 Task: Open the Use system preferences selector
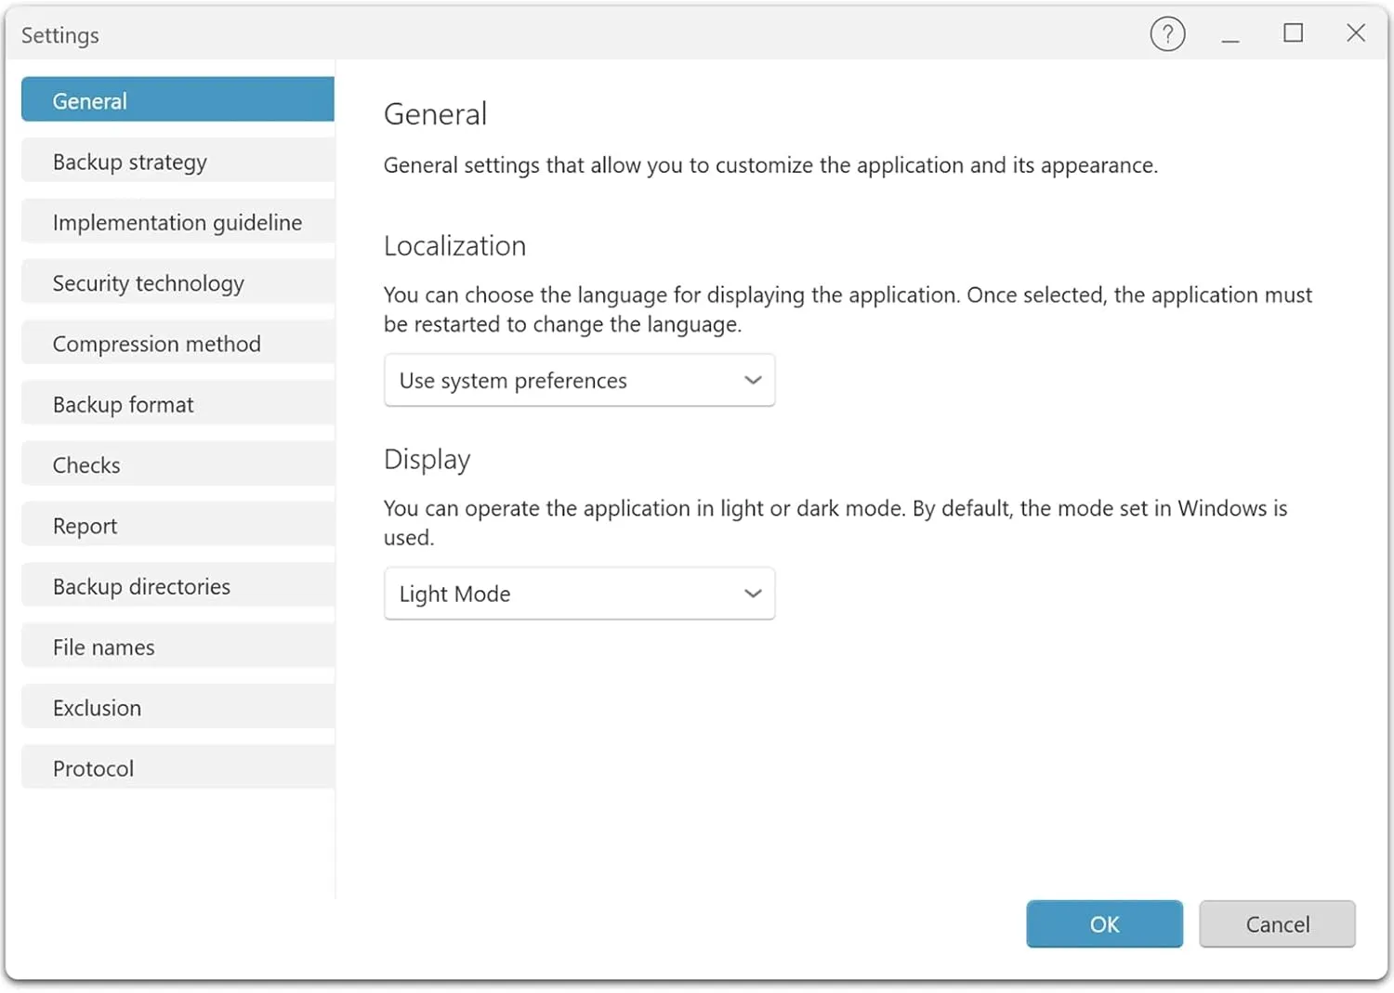[x=579, y=380]
